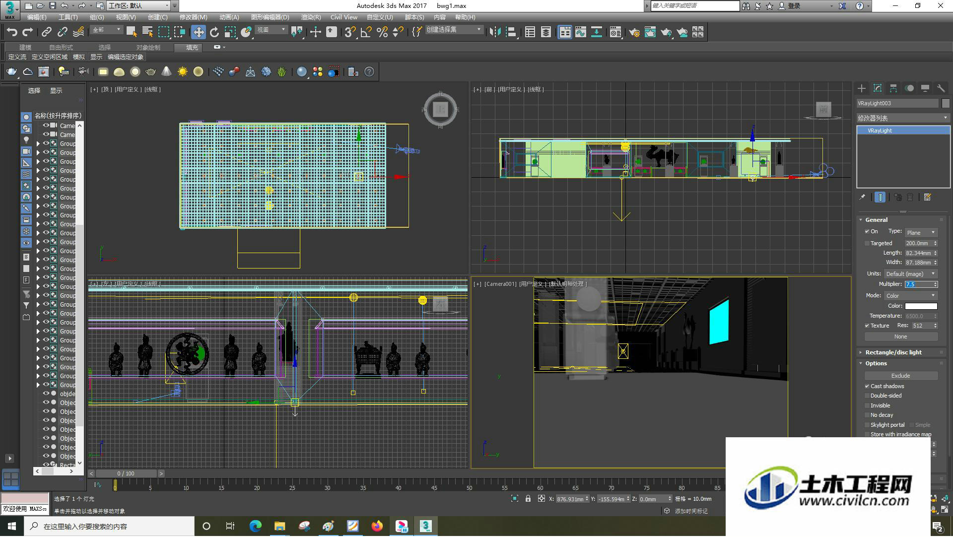The image size is (953, 537).
Task: Activate the Select and Scale tool
Action: [230, 32]
